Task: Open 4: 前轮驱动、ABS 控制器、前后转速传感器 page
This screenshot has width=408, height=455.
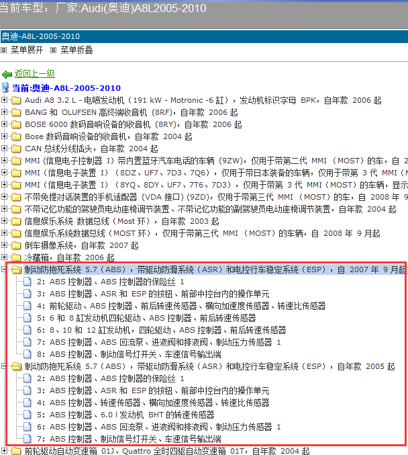Action: pyautogui.click(x=181, y=306)
